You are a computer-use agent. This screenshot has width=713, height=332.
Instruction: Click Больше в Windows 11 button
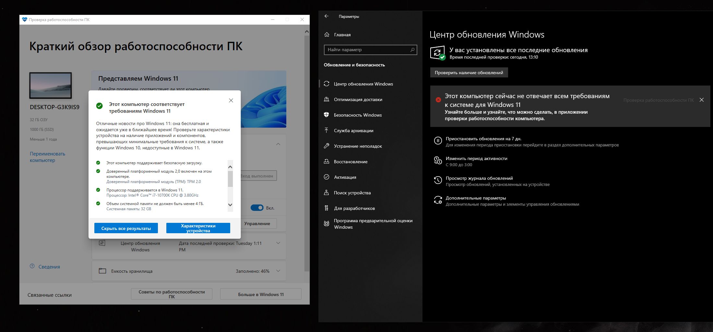(x=261, y=294)
